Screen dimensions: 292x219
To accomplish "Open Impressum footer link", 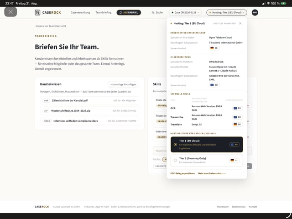I will point(223,207).
